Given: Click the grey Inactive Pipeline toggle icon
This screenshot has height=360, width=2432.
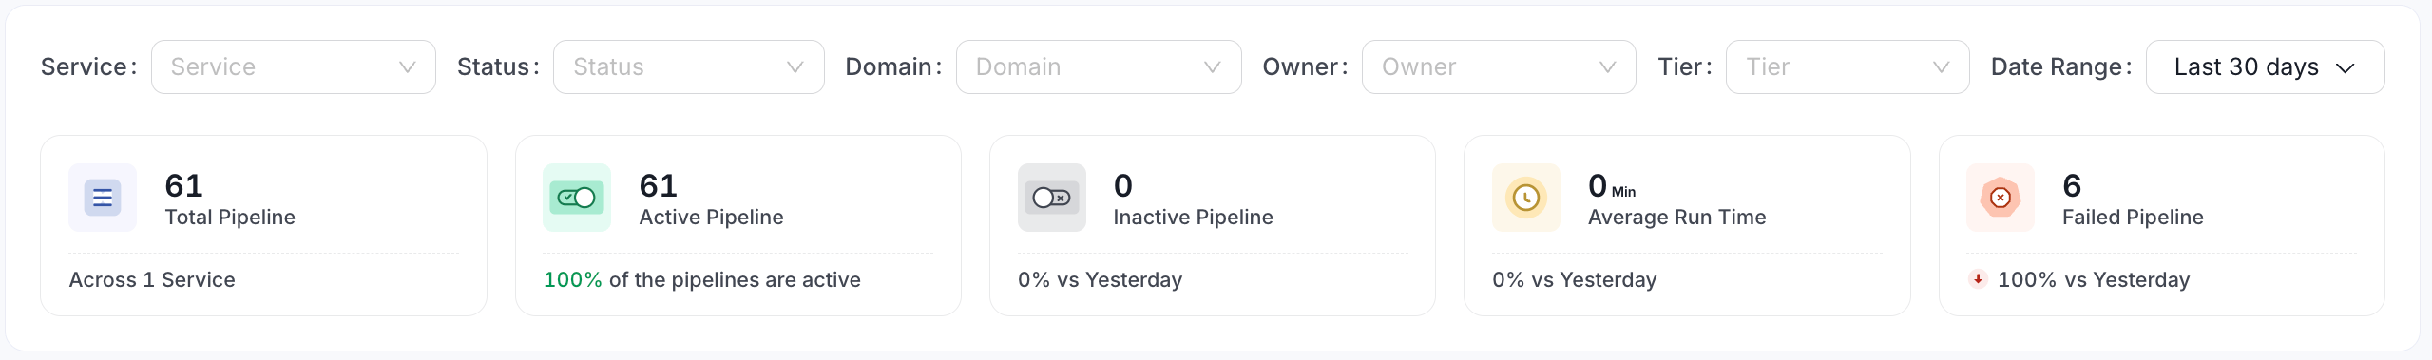Looking at the screenshot, I should click(1052, 198).
